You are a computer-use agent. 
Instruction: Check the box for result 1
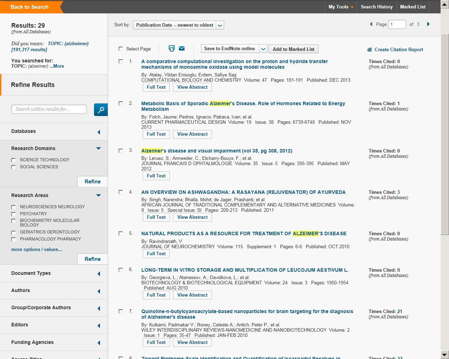pyautogui.click(x=121, y=61)
